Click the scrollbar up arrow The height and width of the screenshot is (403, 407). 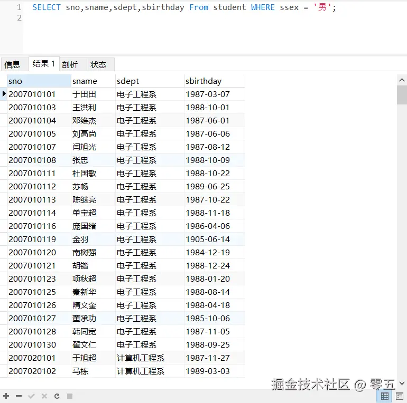(402, 80)
